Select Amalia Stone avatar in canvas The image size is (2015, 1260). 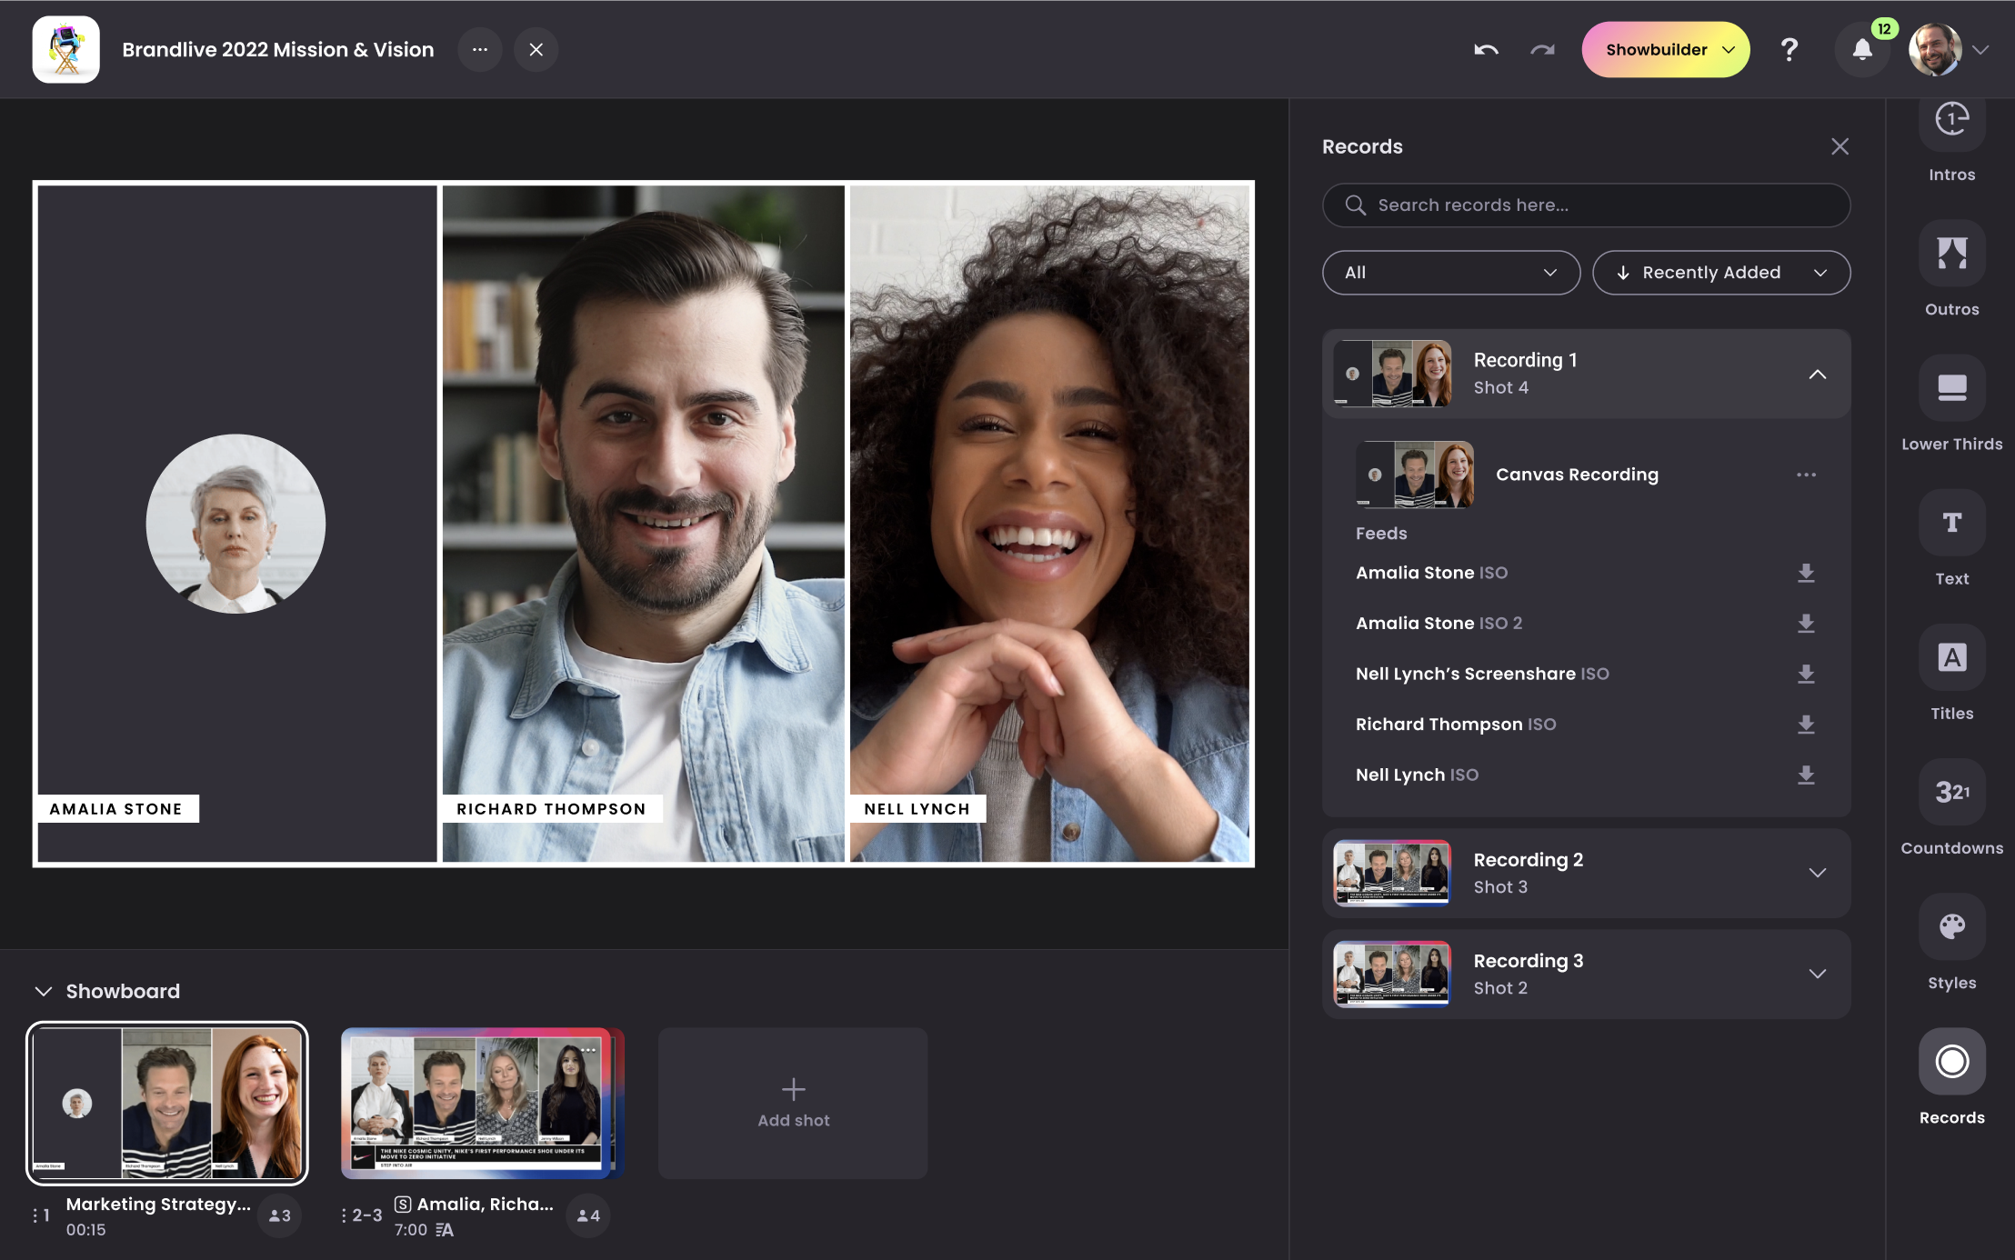(x=236, y=524)
